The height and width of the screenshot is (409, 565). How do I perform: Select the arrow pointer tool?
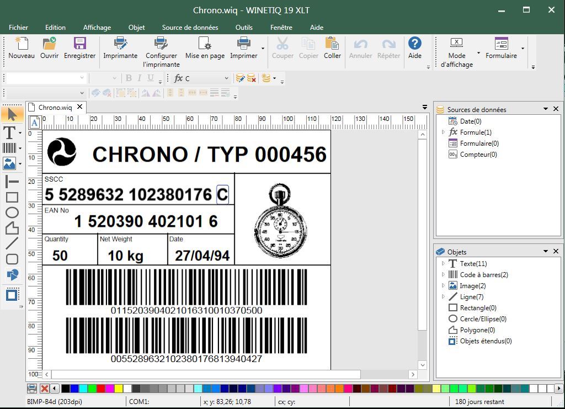coord(12,115)
